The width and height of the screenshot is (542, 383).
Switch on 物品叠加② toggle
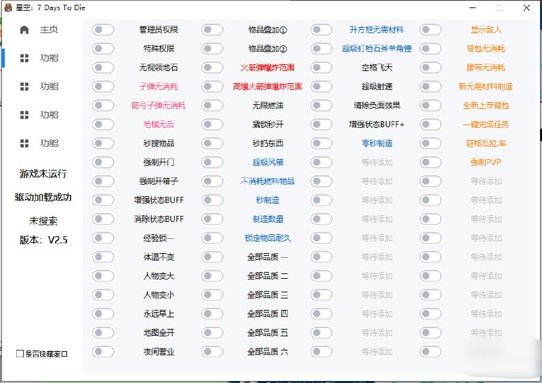click(x=212, y=49)
